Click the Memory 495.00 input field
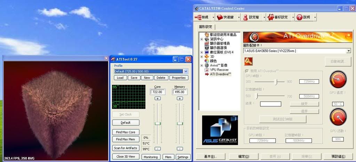 [x=180, y=92]
